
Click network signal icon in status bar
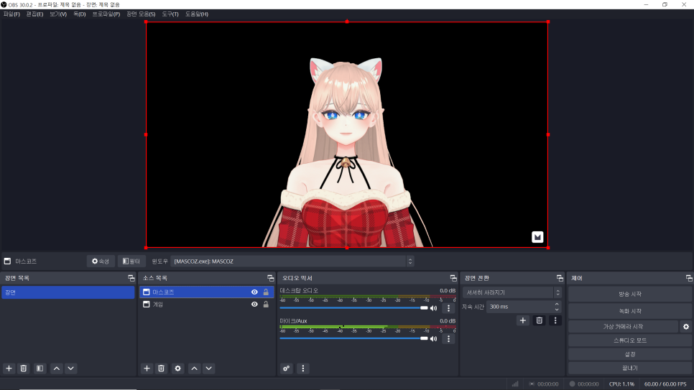pyautogui.click(x=515, y=384)
